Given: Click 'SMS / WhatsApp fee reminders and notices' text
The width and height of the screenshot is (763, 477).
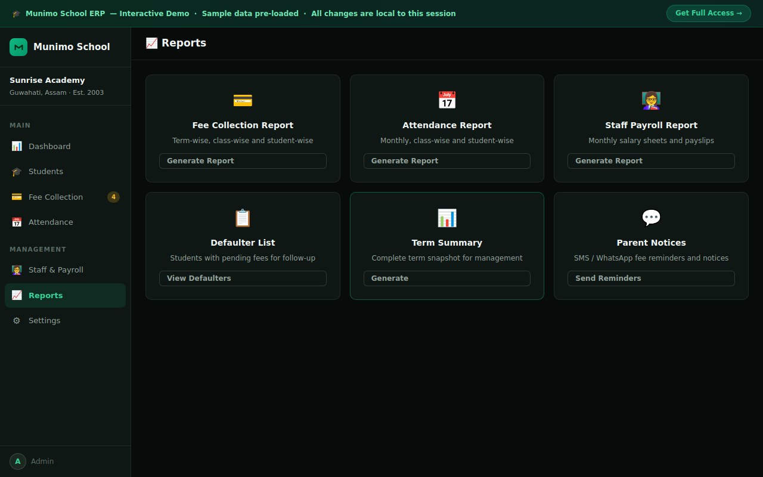Looking at the screenshot, I should (x=651, y=258).
